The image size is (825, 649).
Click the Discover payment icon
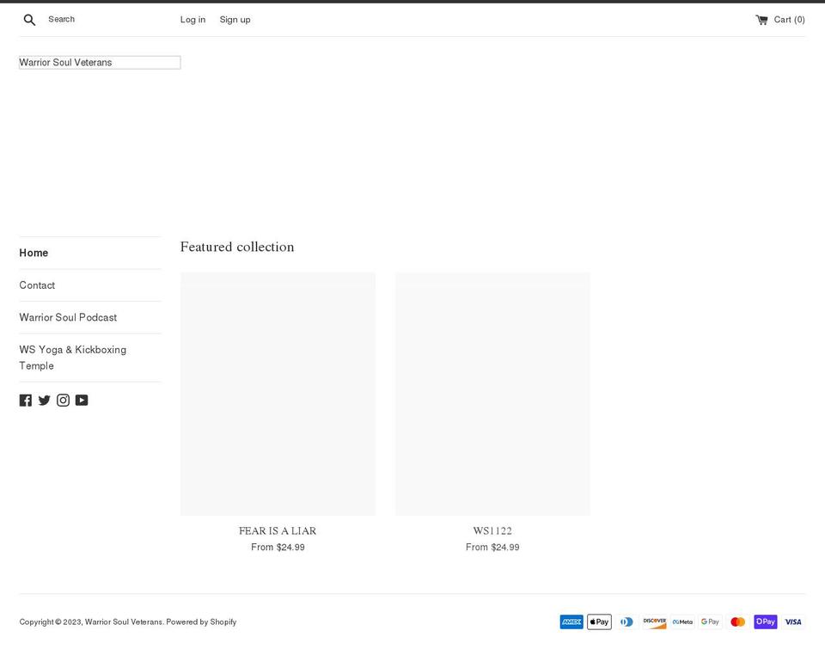coord(655,621)
